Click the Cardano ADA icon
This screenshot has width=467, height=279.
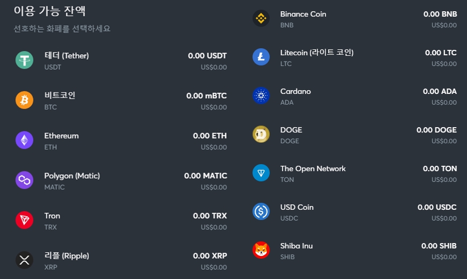pos(261,96)
